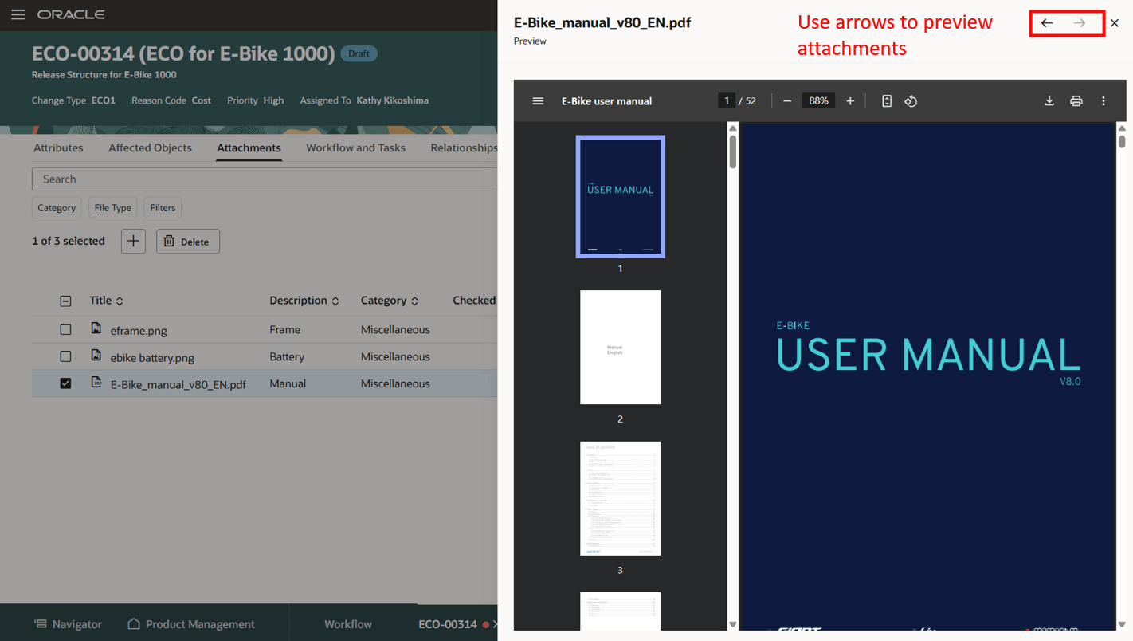Click the Navigator icon in bottom bar

[39, 624]
